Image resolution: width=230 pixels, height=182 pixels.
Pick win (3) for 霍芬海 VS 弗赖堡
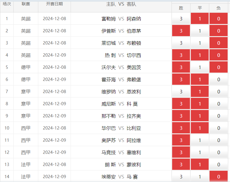[x=181, y=79]
